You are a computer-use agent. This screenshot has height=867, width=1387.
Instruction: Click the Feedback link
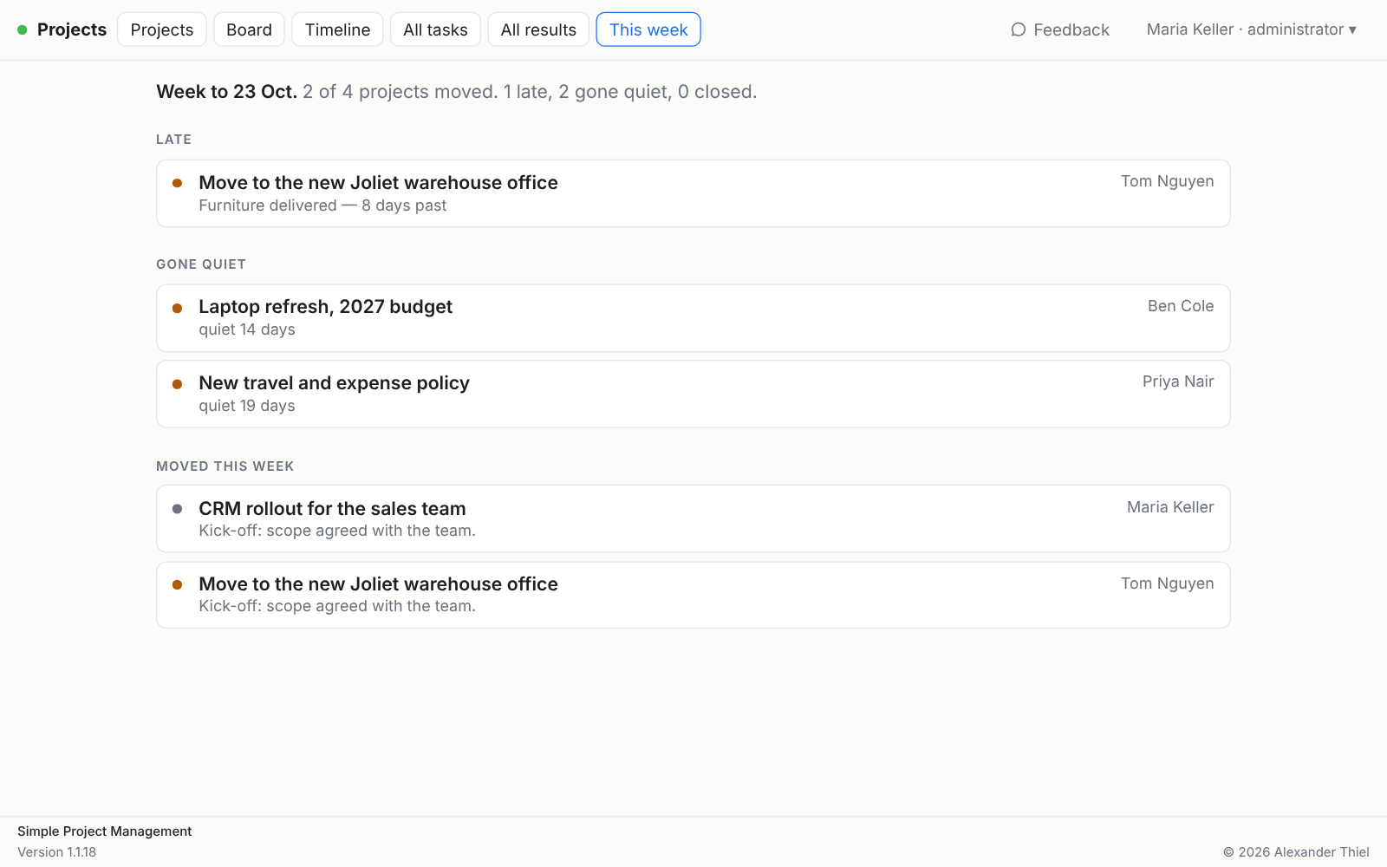(1059, 29)
